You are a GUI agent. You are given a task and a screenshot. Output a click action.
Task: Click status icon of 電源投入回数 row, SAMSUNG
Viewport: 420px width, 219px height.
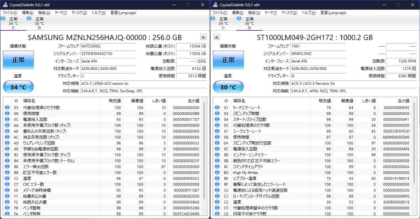[7, 119]
